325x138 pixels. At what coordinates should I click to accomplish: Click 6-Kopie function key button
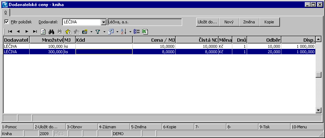pyautogui.click(x=178, y=127)
